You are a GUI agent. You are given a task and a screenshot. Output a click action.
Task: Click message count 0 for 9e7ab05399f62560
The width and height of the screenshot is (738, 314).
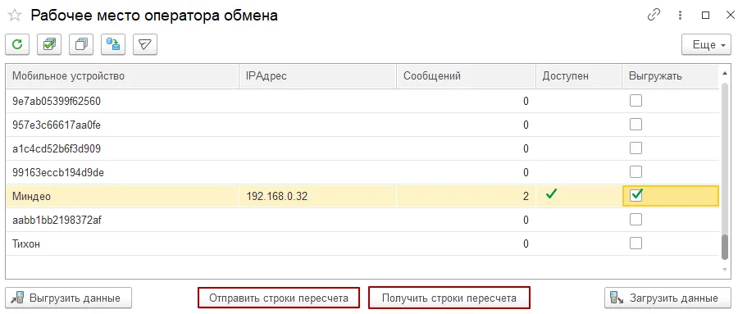526,101
